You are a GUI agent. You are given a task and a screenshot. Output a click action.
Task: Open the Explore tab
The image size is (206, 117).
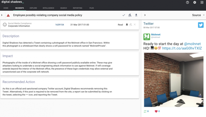(33, 8)
